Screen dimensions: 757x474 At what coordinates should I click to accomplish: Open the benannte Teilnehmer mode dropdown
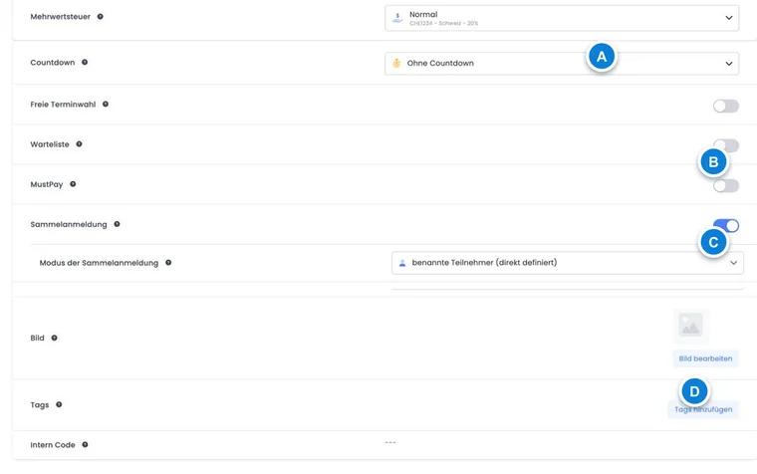click(x=568, y=263)
